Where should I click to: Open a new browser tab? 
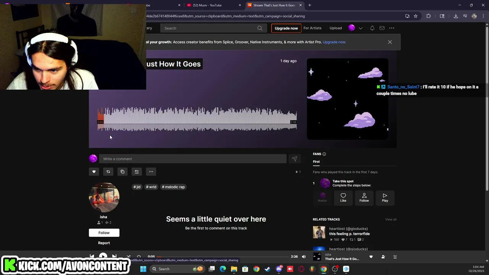tap(309, 5)
